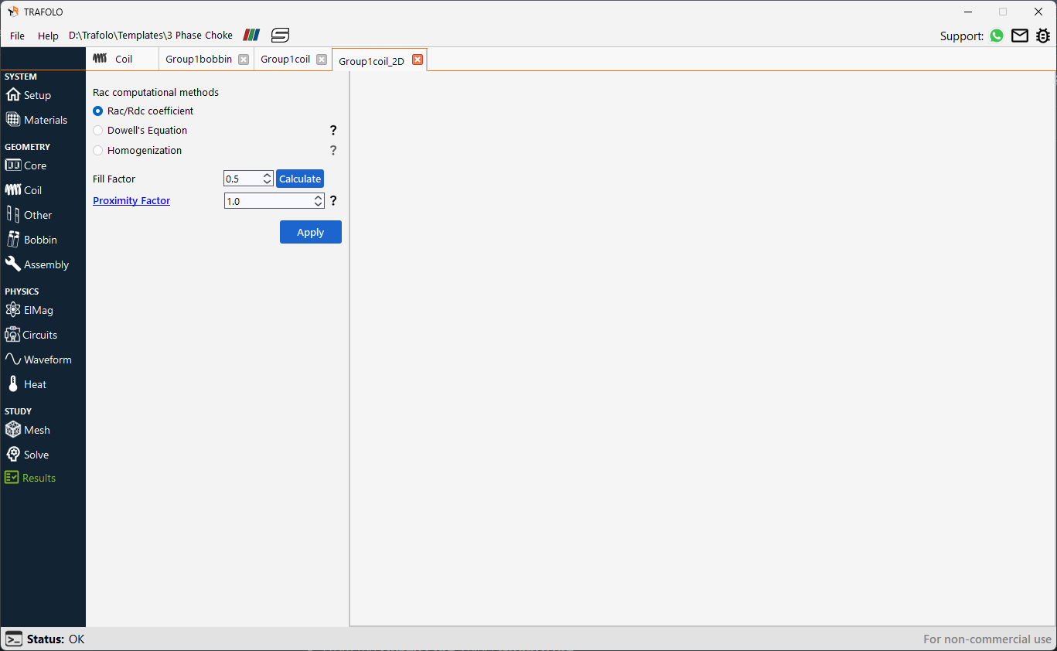This screenshot has width=1057, height=651.
Task: Open the Proximity Factor link
Action: (131, 201)
